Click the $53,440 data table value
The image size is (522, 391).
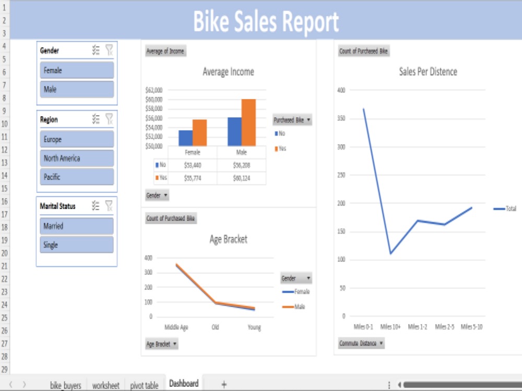click(x=193, y=165)
